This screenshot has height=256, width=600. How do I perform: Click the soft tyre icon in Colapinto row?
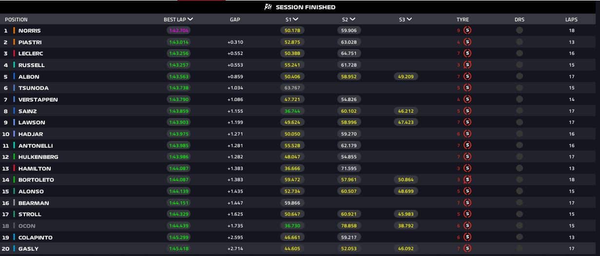click(467, 238)
